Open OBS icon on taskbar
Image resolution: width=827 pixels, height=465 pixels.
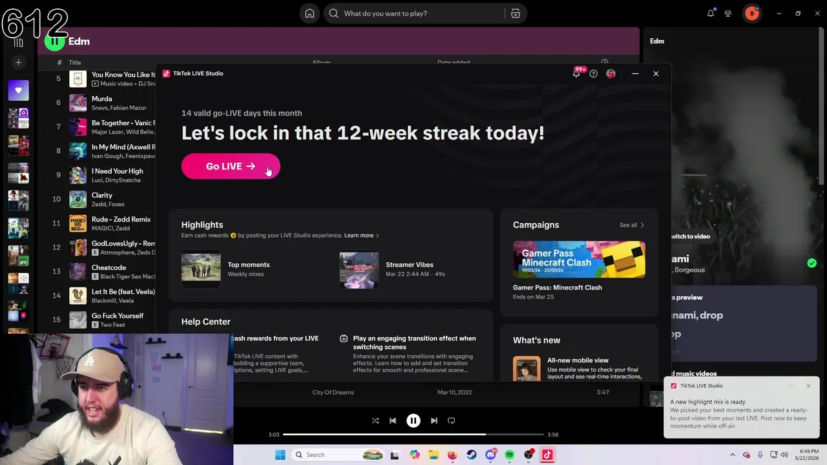[x=529, y=455]
